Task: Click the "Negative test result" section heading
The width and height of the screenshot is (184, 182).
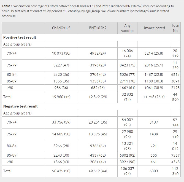Action: coord(20,106)
